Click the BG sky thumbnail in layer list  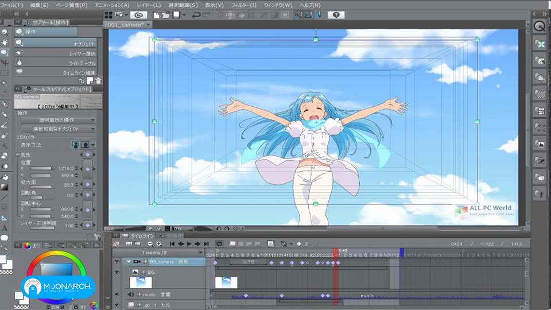pyautogui.click(x=141, y=282)
